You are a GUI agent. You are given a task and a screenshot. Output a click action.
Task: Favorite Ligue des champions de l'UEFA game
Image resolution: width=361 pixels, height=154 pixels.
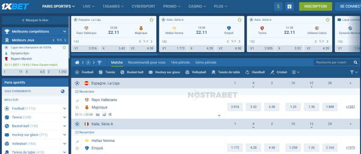coord(64,47)
